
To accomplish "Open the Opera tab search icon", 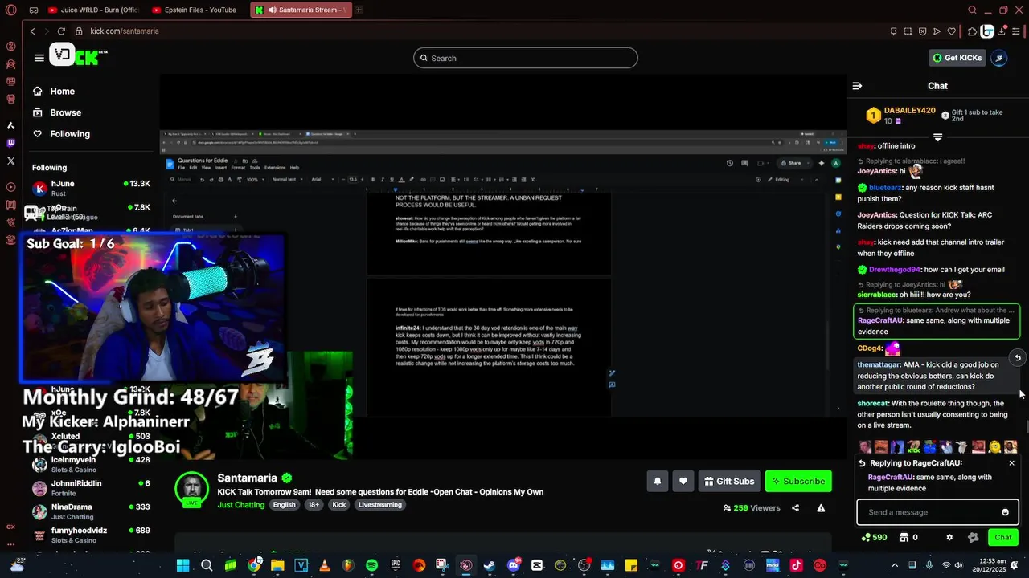I will [972, 10].
